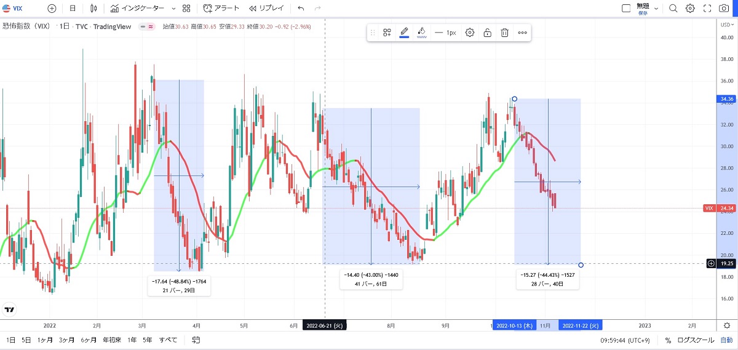Image resolution: width=738 pixels, height=350 pixels.
Task: Start bar リプレイ replay mode
Action: tap(266, 9)
